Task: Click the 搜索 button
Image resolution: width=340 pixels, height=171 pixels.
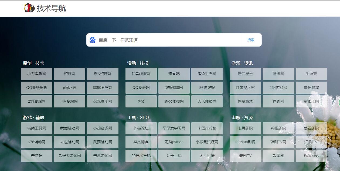Action: coord(251,40)
